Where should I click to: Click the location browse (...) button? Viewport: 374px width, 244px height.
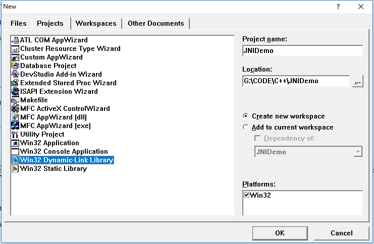357,81
